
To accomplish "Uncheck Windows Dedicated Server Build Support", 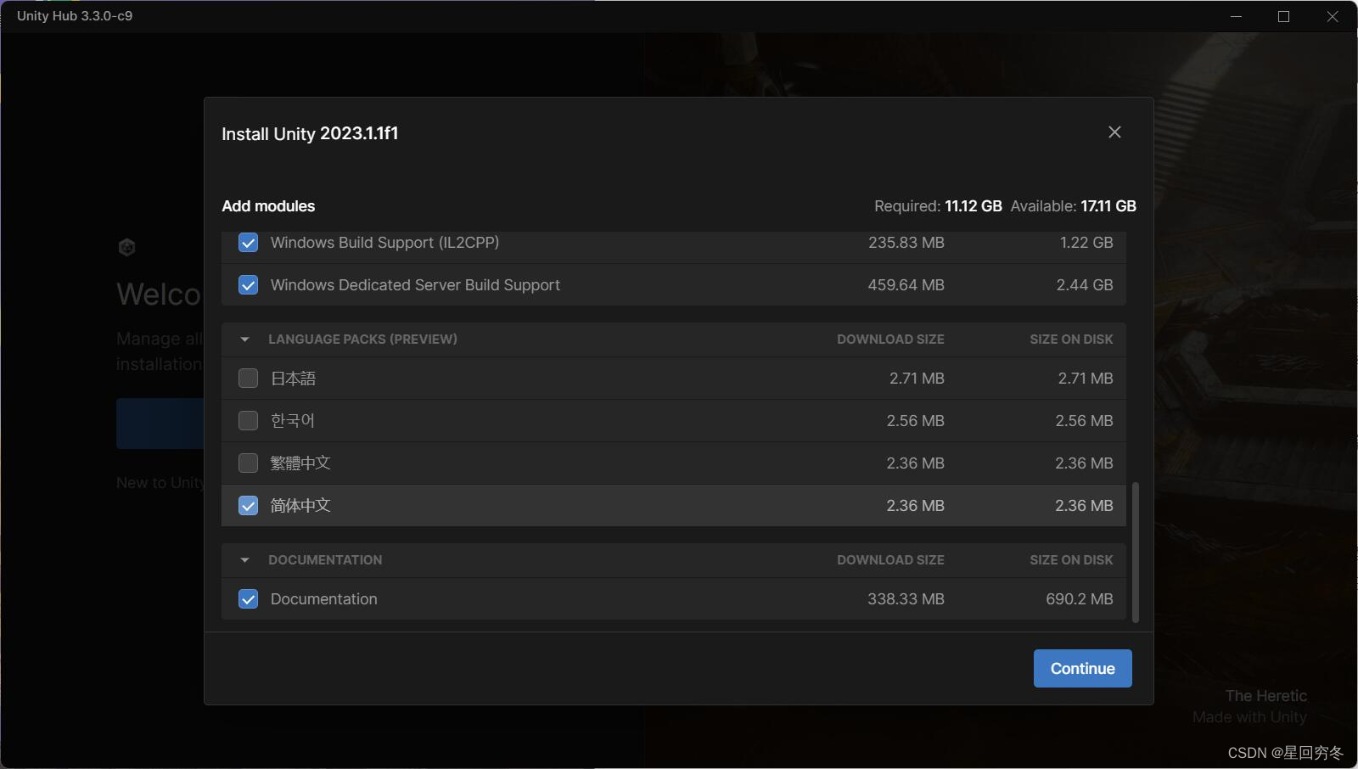I will [x=248, y=285].
